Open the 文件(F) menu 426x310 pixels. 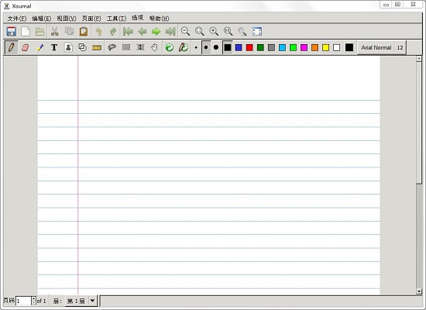(x=17, y=19)
